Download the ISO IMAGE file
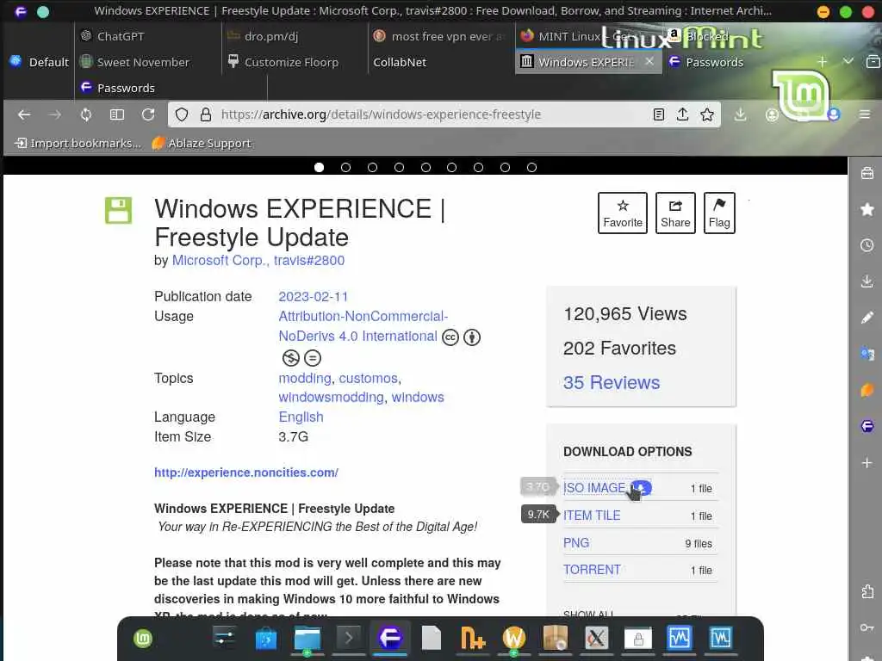The width and height of the screenshot is (882, 661). click(593, 488)
